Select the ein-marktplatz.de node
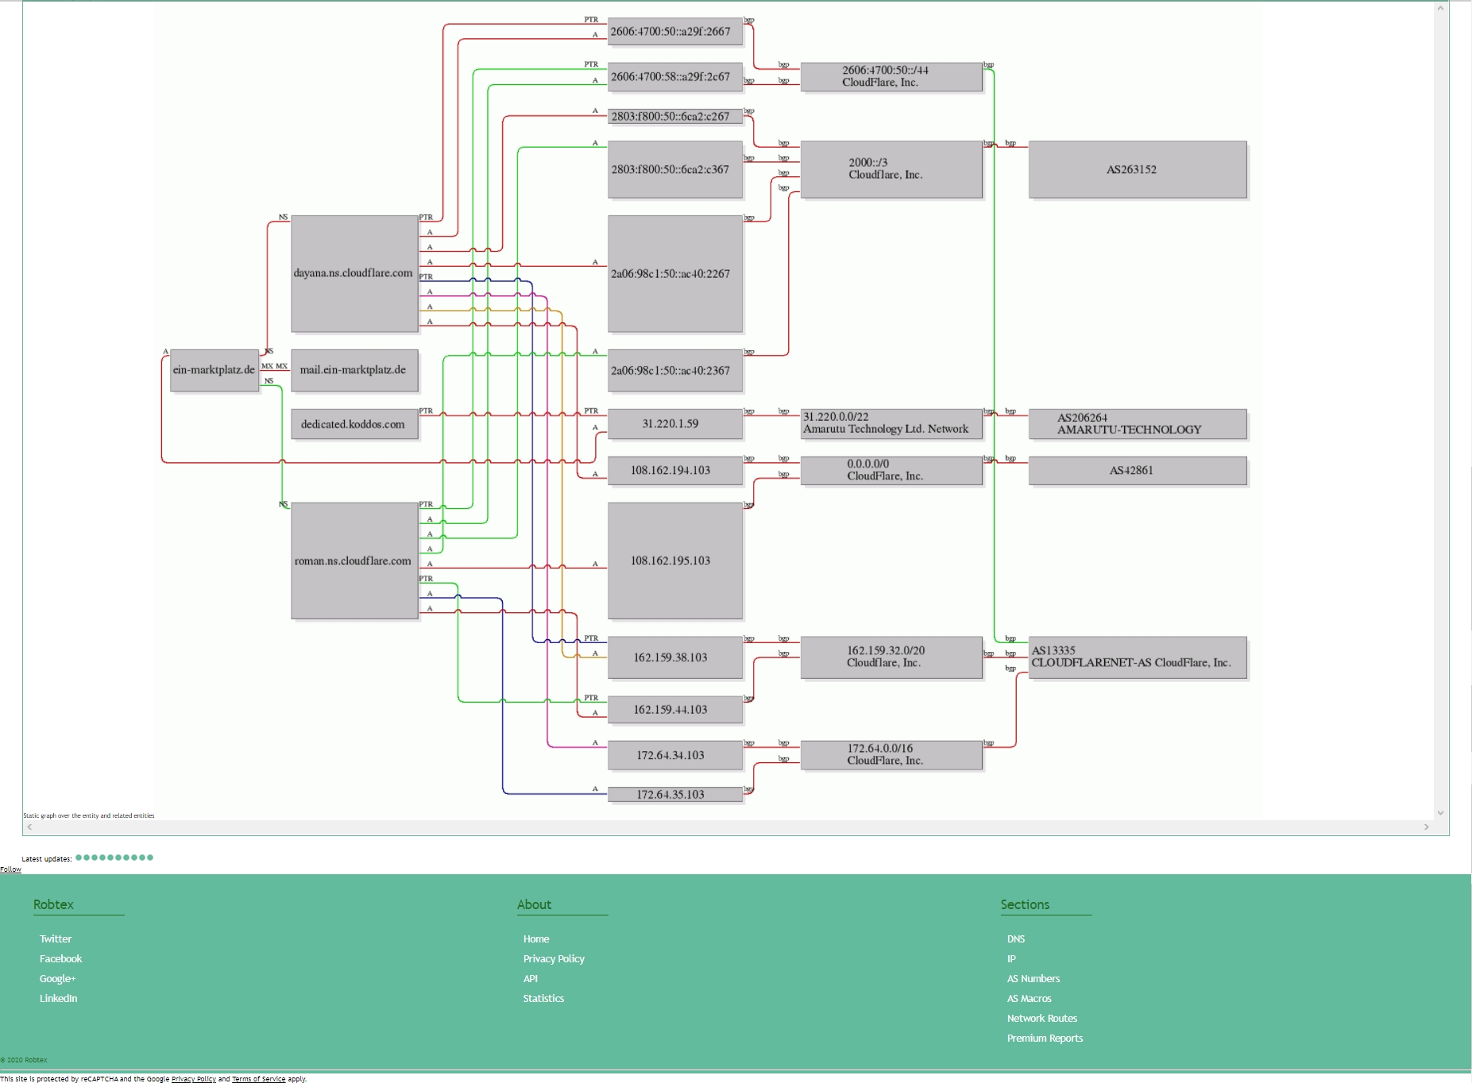 click(x=214, y=370)
